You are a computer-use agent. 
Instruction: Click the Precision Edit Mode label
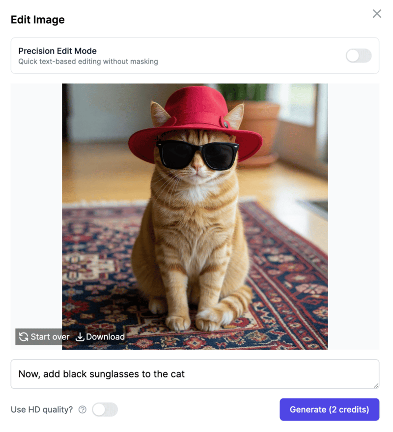pos(57,51)
